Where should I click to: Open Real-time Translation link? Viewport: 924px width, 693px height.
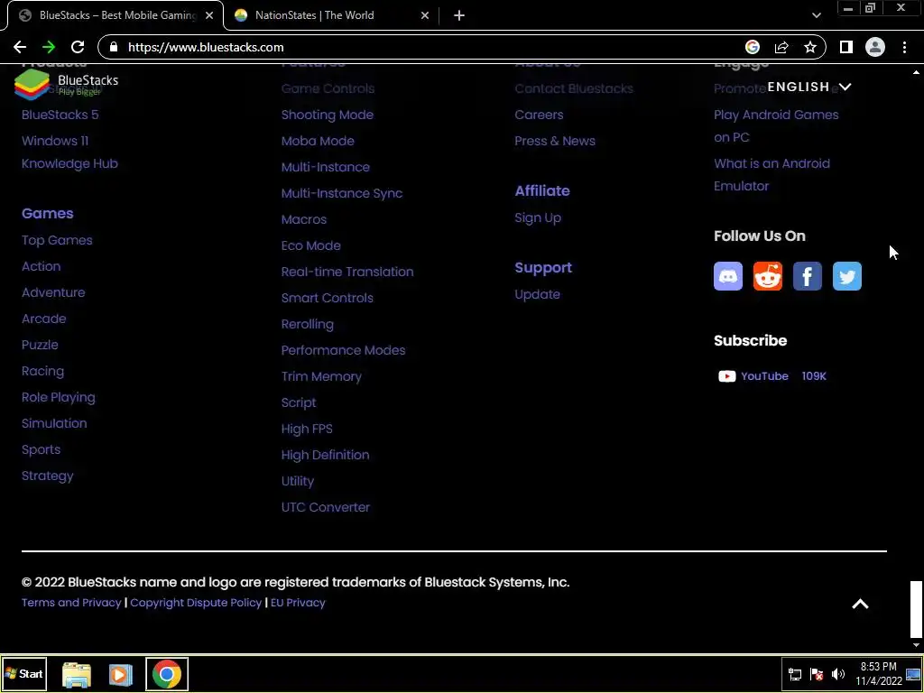347,272
